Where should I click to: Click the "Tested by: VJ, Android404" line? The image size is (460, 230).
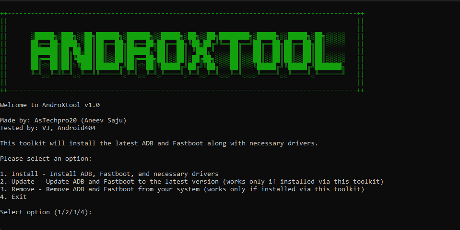pyautogui.click(x=48, y=128)
